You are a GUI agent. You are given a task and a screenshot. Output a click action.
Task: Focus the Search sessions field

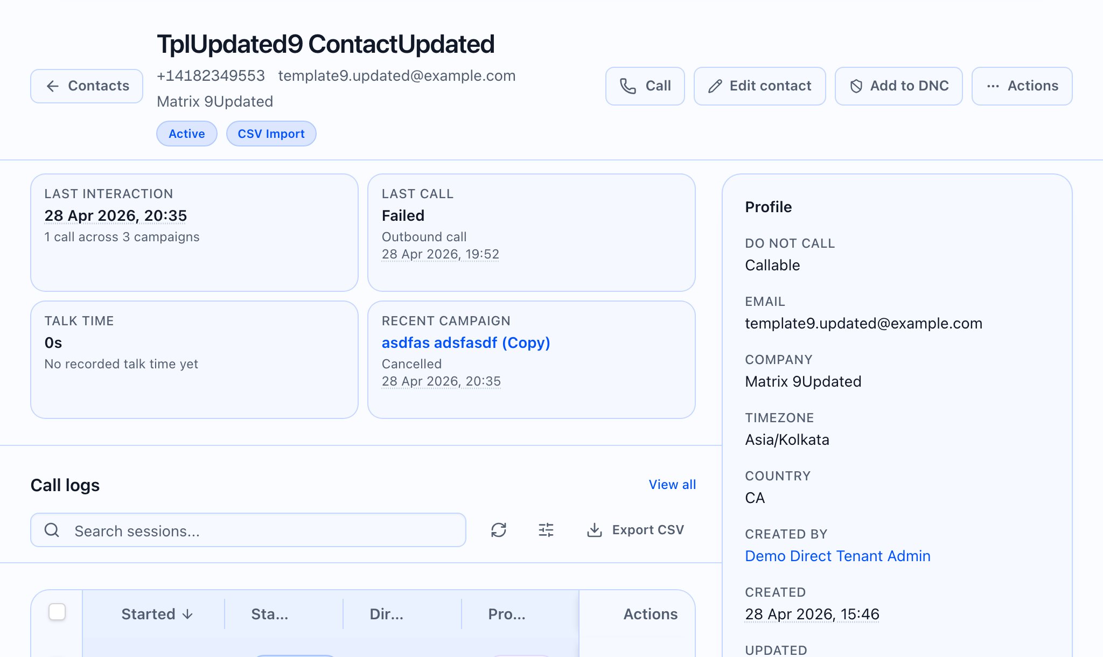click(x=248, y=530)
